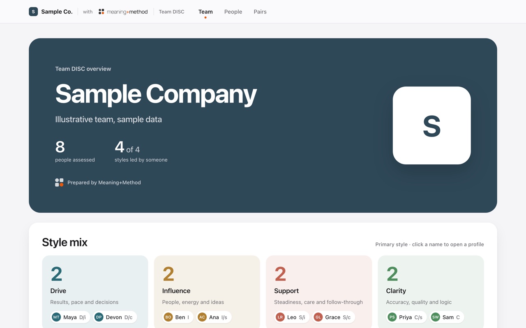Click the PS avatar icon for Priya
This screenshot has height=328, width=526.
click(x=392, y=317)
